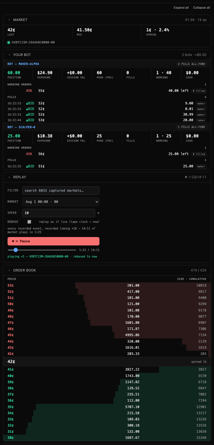214x445 pixels.
Task: Select the 39¢ bid row with size 1147.82
Action: tap(107, 382)
